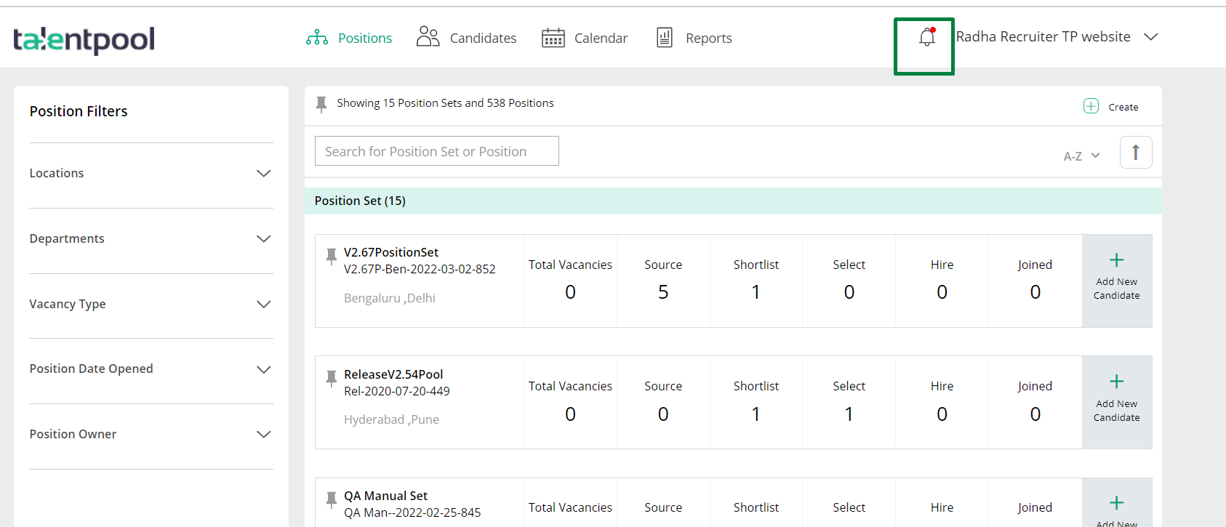Click the code Rel-2020-07-20-449
The width and height of the screenshot is (1226, 527).
pyautogui.click(x=397, y=391)
